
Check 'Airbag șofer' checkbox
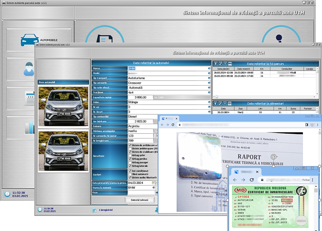coord(130,155)
